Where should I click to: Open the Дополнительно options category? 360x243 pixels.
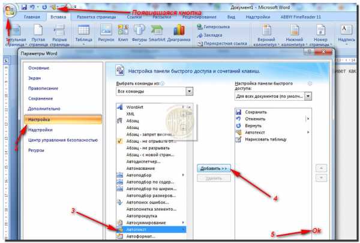click(44, 109)
